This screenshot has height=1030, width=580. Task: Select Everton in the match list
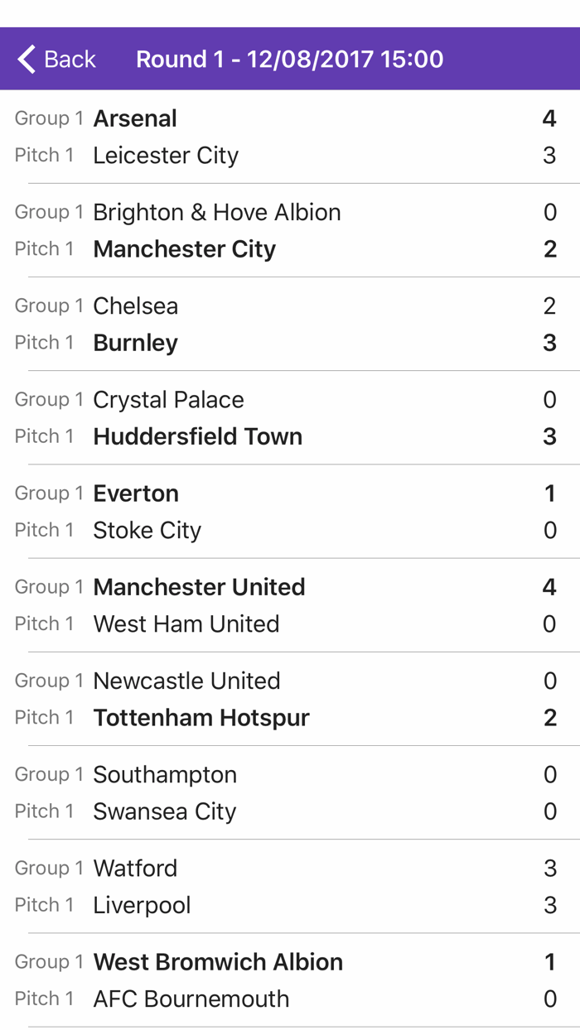coord(136,493)
